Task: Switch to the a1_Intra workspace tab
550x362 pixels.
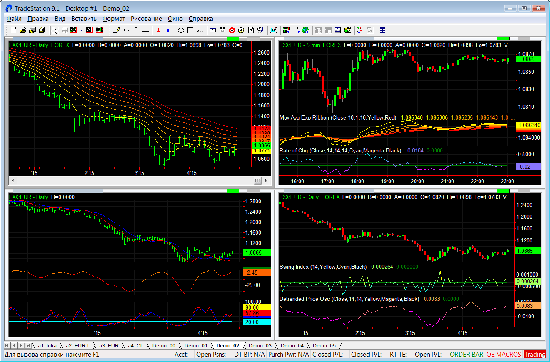Action: point(47,345)
